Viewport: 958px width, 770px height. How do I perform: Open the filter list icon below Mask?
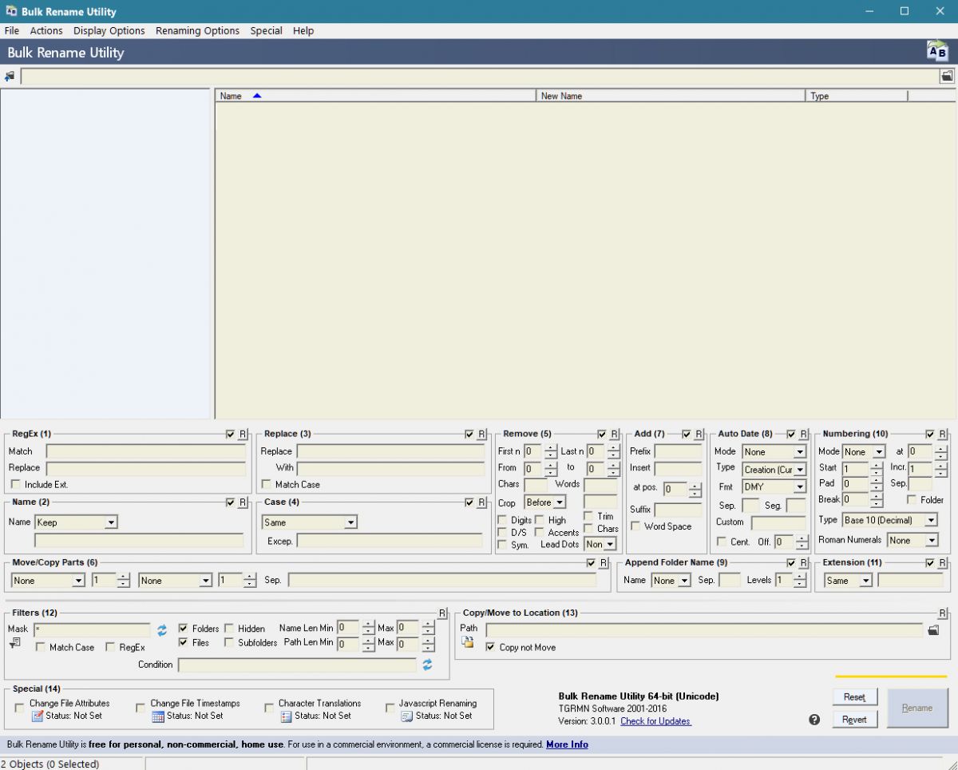point(14,644)
